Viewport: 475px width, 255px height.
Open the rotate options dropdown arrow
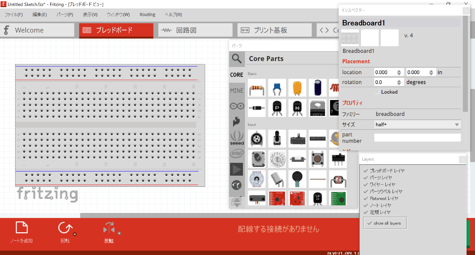(75, 234)
